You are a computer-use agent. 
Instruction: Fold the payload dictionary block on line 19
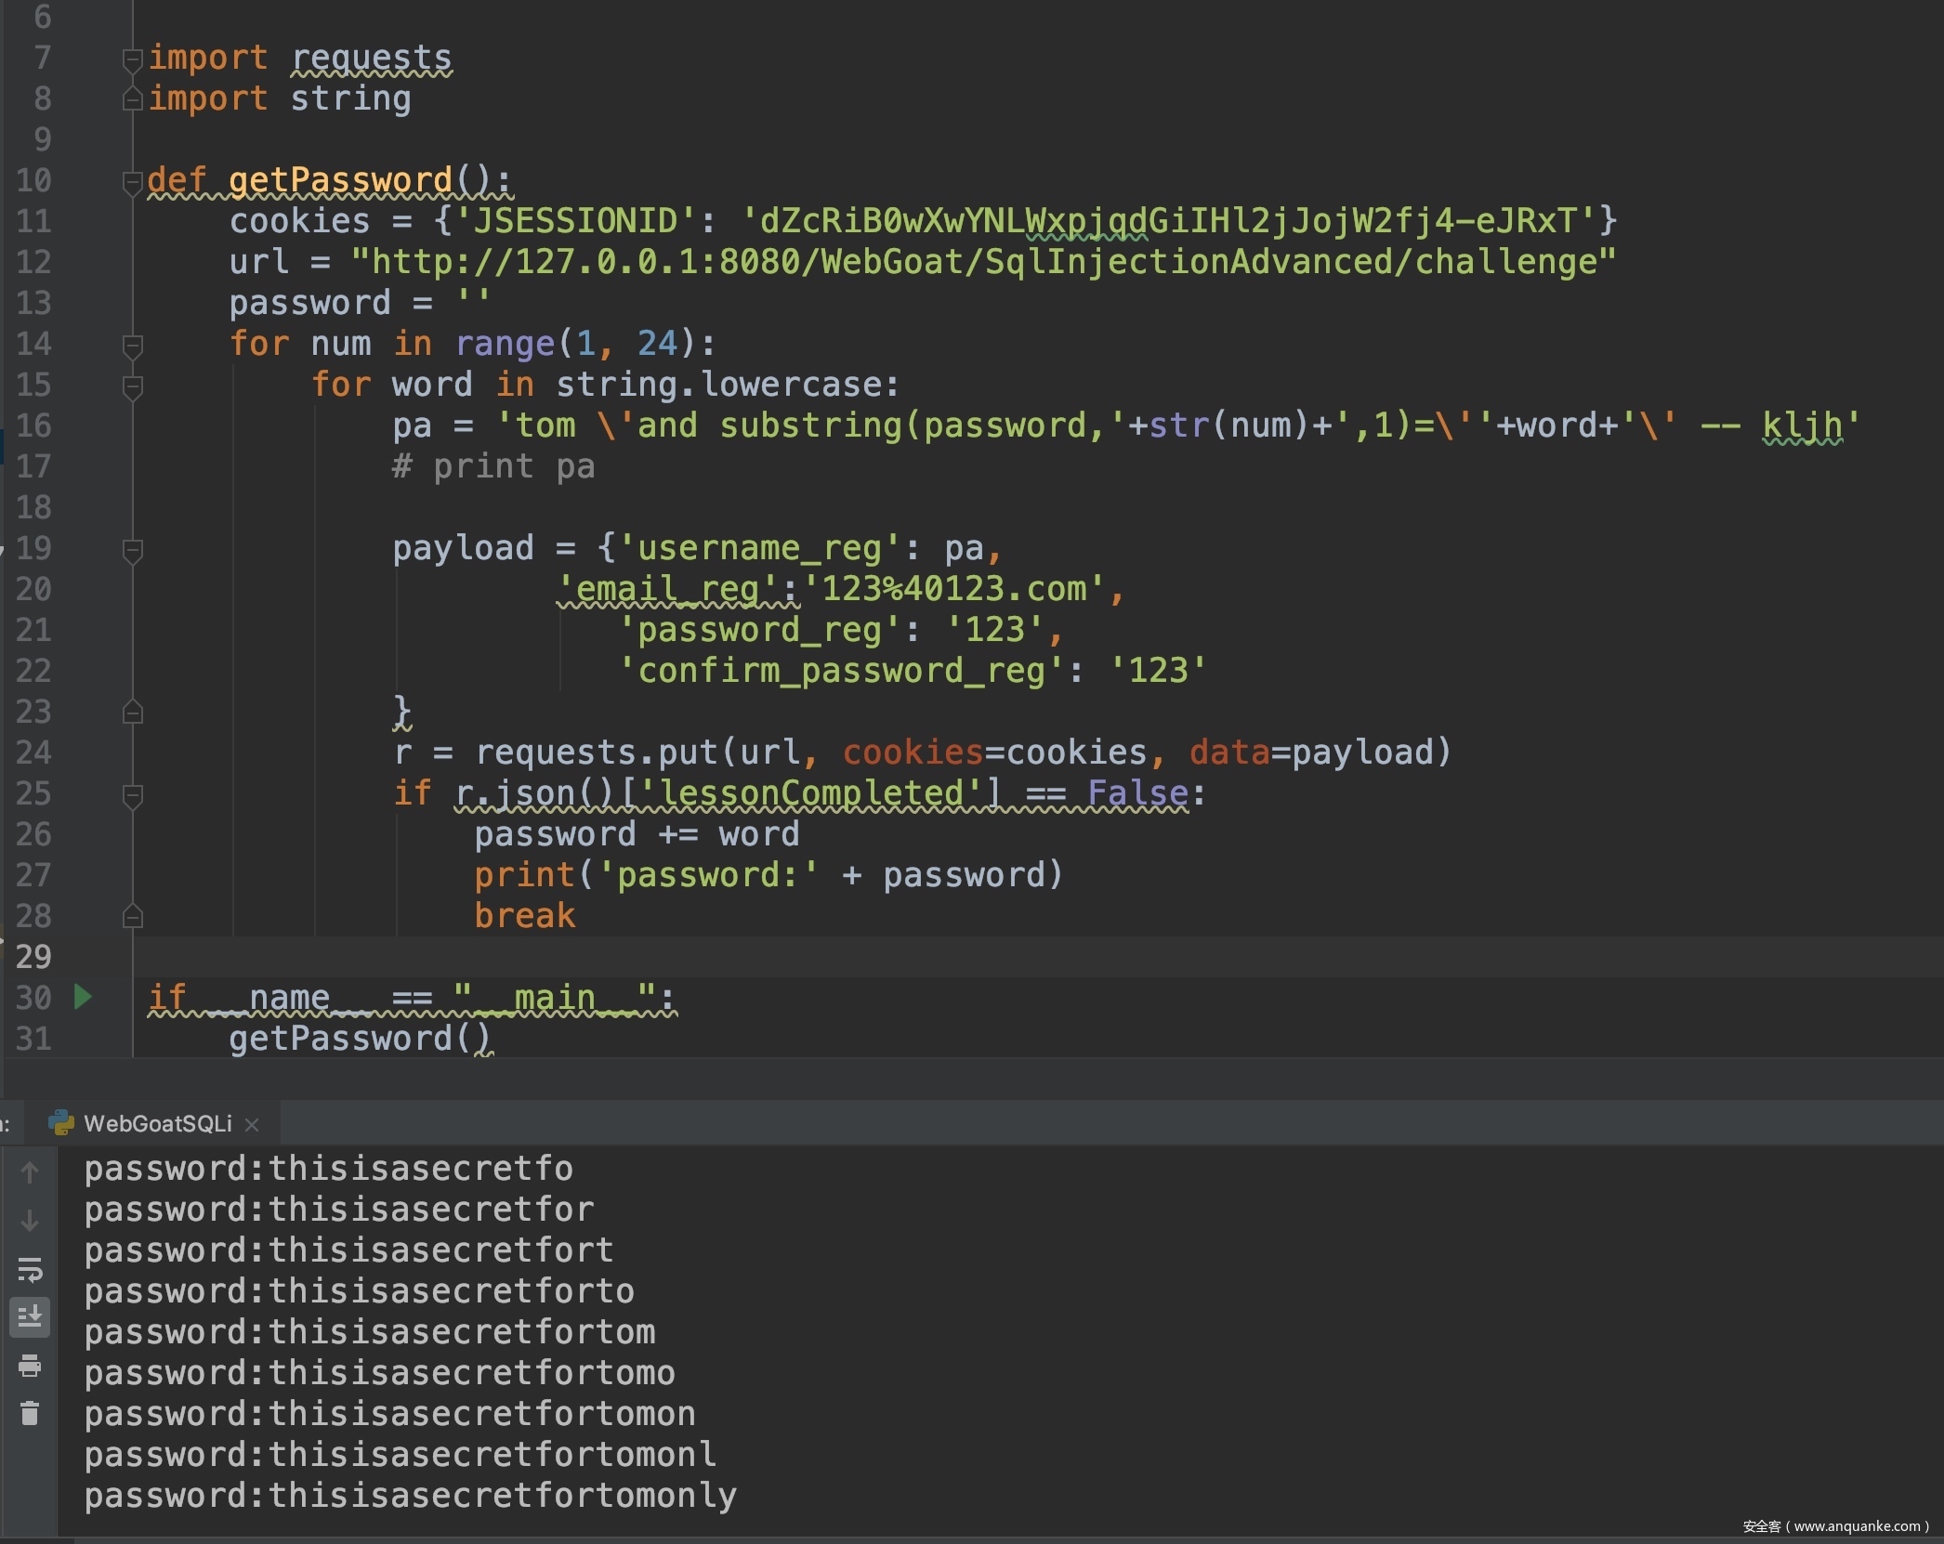click(x=132, y=550)
